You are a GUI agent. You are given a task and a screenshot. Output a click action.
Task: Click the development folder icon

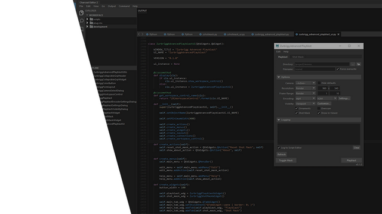point(91,26)
